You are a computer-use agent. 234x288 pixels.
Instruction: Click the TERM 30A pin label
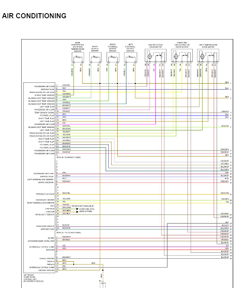pyautogui.click(x=50, y=250)
